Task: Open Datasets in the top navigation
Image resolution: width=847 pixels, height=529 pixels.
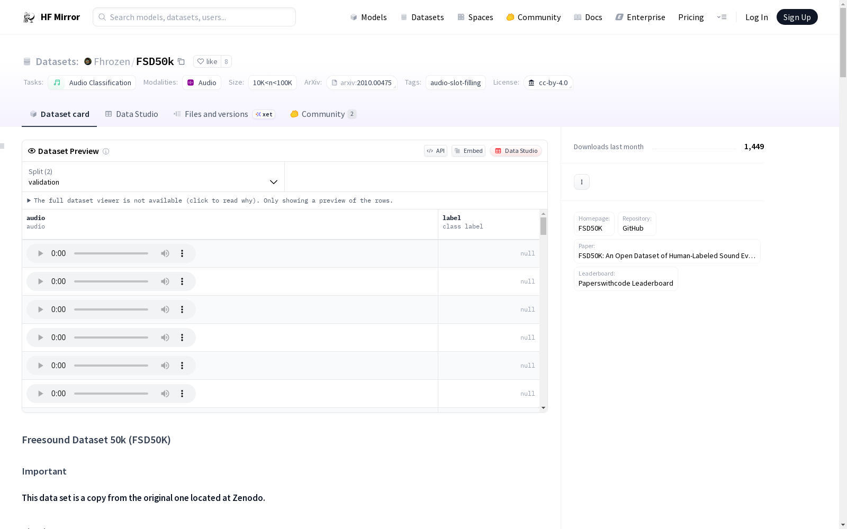Action: click(422, 17)
